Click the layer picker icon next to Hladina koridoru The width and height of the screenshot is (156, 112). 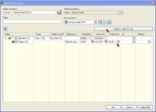(x=121, y=13)
